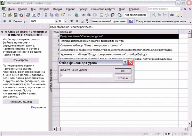Open the Вставка menu

[x=44, y=9]
